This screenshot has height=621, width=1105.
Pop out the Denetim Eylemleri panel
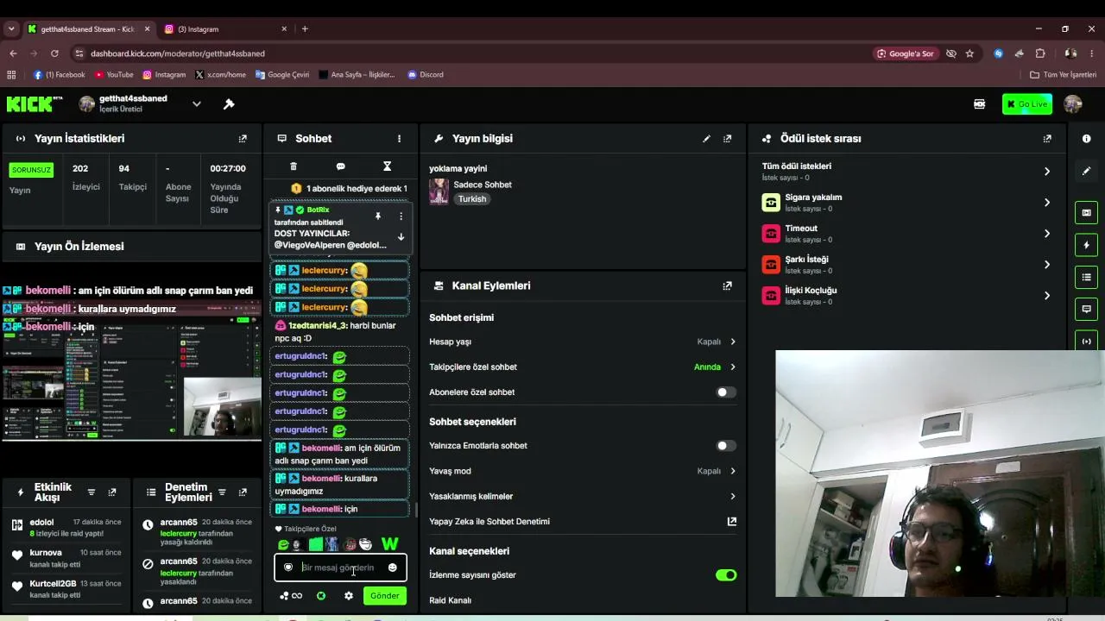(243, 492)
